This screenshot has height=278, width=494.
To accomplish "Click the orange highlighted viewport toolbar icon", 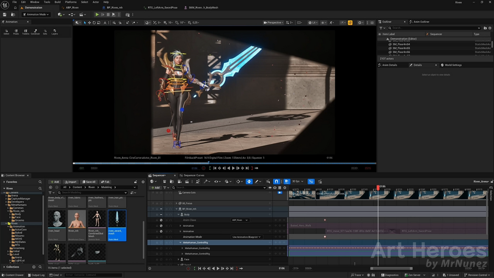I will tap(350, 23).
